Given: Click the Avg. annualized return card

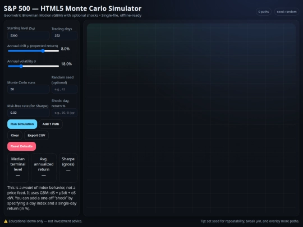Looking at the screenshot, I should coord(44,168).
